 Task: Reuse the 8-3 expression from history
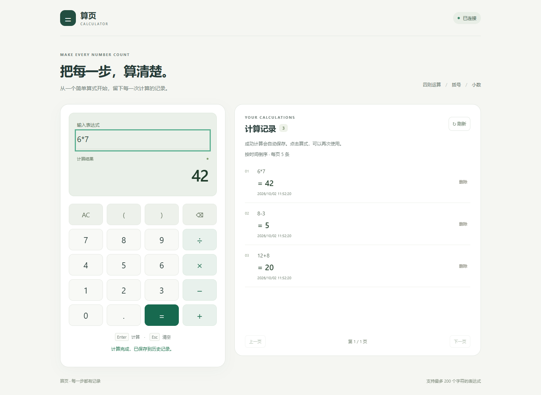(261, 213)
